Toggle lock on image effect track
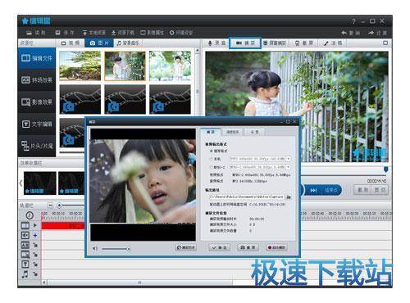The width and height of the screenshot is (410, 303). click(x=35, y=255)
